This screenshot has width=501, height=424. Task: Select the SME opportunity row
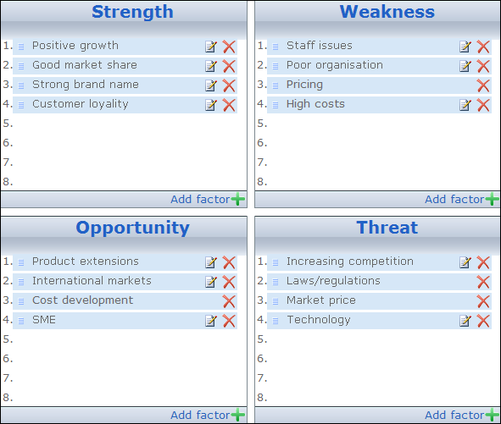coord(125,321)
